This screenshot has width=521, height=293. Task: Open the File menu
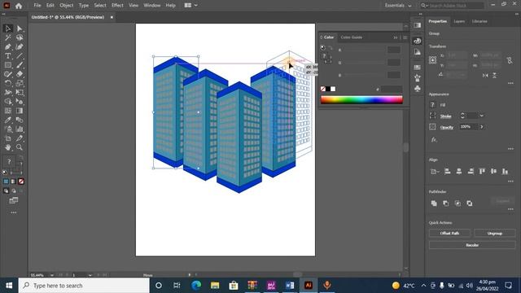[37, 6]
